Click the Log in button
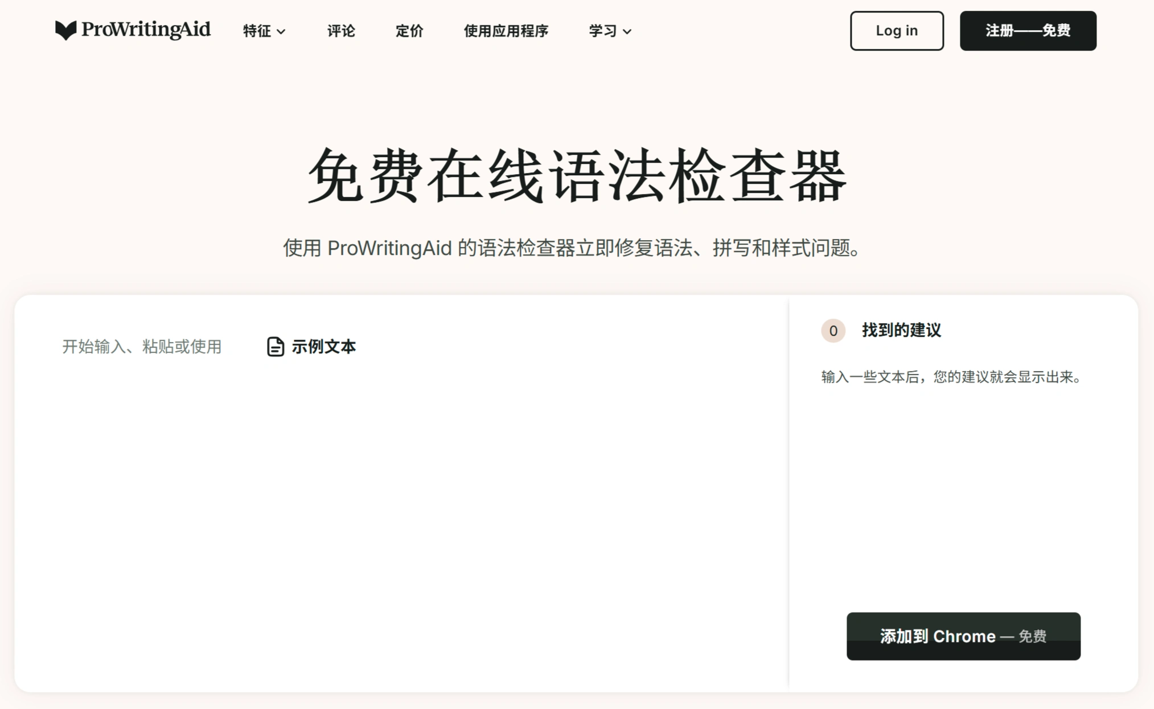Image resolution: width=1154 pixels, height=709 pixels. [897, 31]
